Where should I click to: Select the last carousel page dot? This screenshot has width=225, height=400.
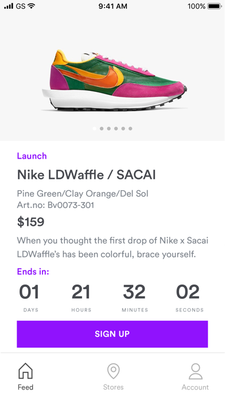click(130, 129)
